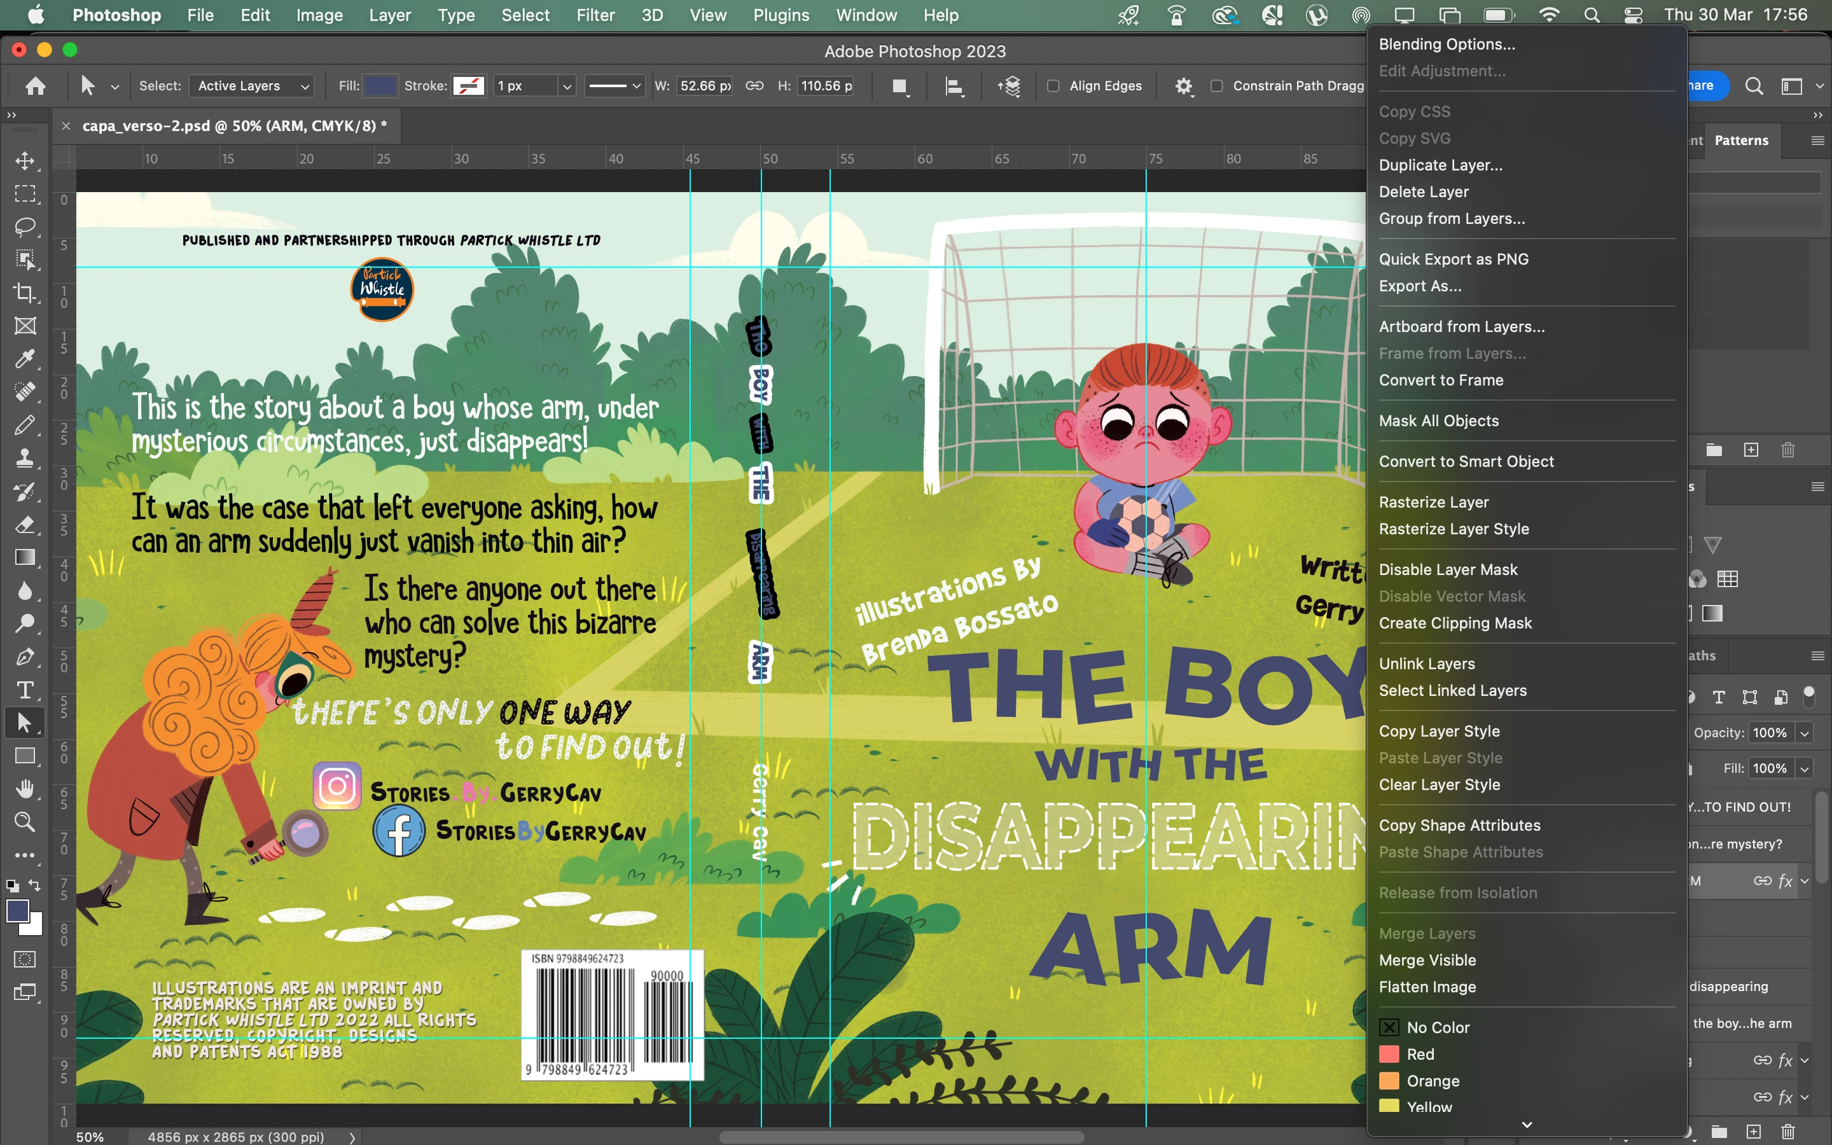Enable Constrain Path Dragging checkbox
Image resolution: width=1832 pixels, height=1145 pixels.
click(x=1216, y=87)
